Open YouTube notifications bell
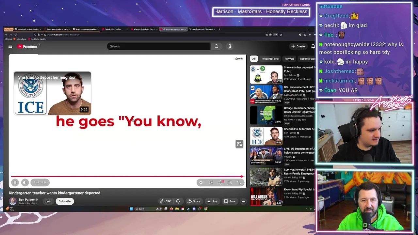 tap(313, 46)
